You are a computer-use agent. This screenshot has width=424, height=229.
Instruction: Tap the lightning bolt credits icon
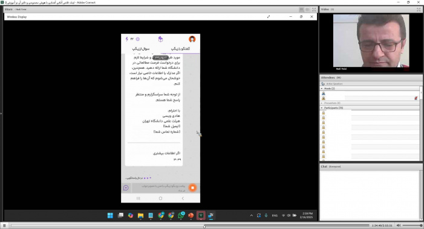coord(126,39)
